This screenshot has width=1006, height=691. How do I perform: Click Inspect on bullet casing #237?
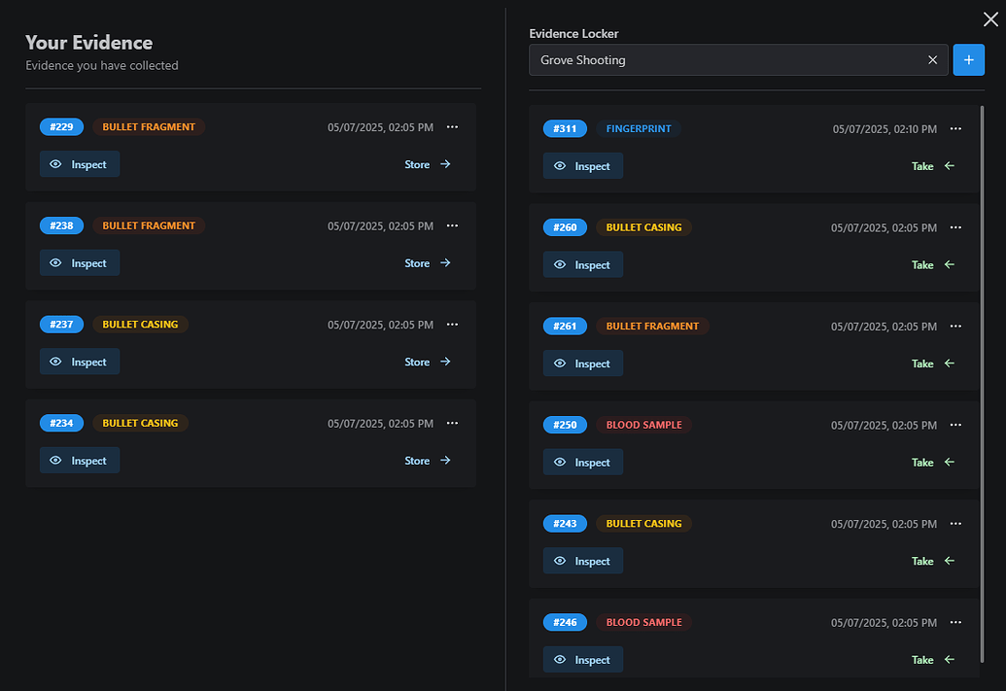point(79,362)
